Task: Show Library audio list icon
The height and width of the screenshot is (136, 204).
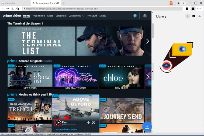Action: coord(200,16)
